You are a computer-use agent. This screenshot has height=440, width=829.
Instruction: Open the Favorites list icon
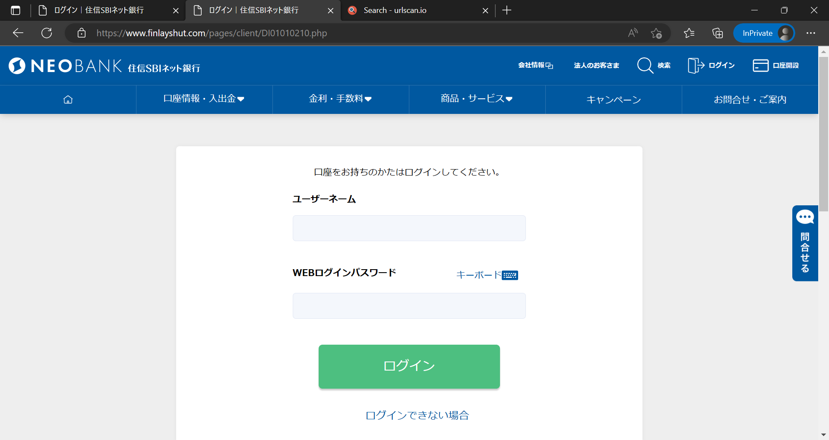pyautogui.click(x=689, y=33)
